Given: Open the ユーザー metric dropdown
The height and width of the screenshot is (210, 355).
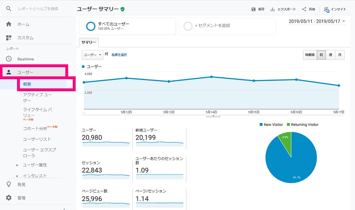Looking at the screenshot, I should pos(93,55).
